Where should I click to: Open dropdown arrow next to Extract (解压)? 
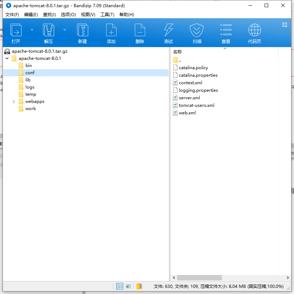pos(65,30)
